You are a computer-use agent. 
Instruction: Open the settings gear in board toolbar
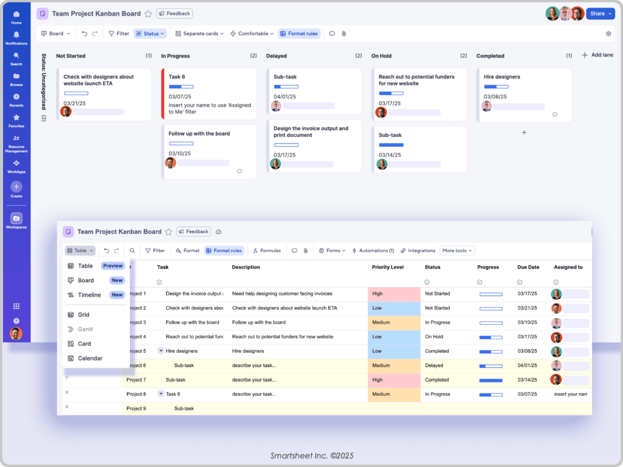[608, 34]
